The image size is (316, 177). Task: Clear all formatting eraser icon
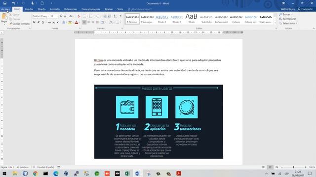(x=79, y=16)
